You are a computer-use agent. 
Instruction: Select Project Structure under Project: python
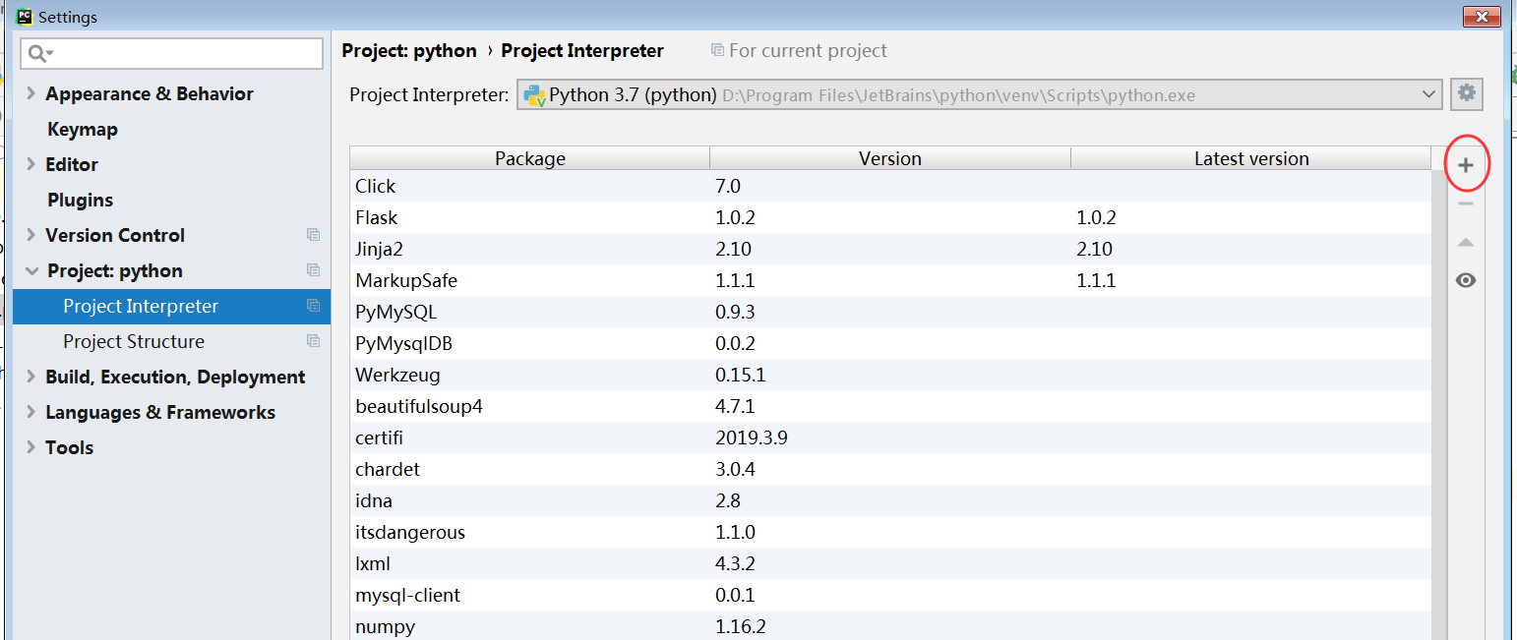click(x=134, y=341)
